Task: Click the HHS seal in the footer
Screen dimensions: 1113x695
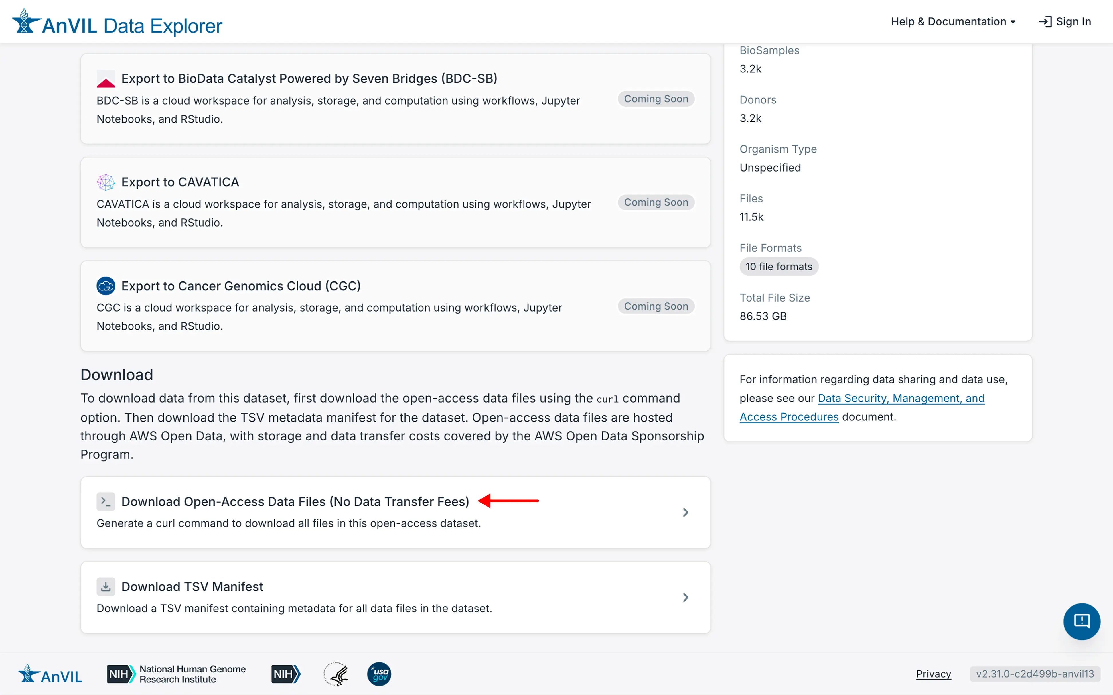Action: [336, 674]
